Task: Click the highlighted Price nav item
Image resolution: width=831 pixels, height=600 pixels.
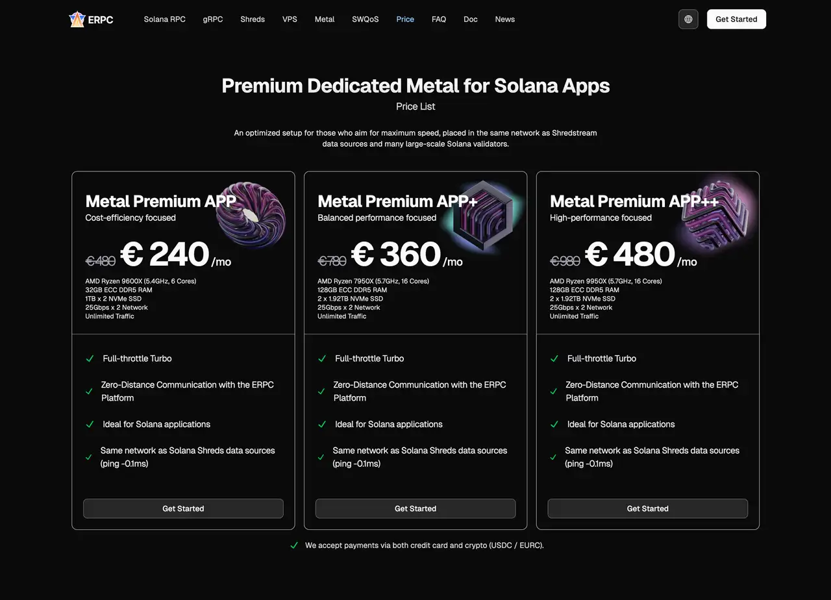Action: click(405, 19)
